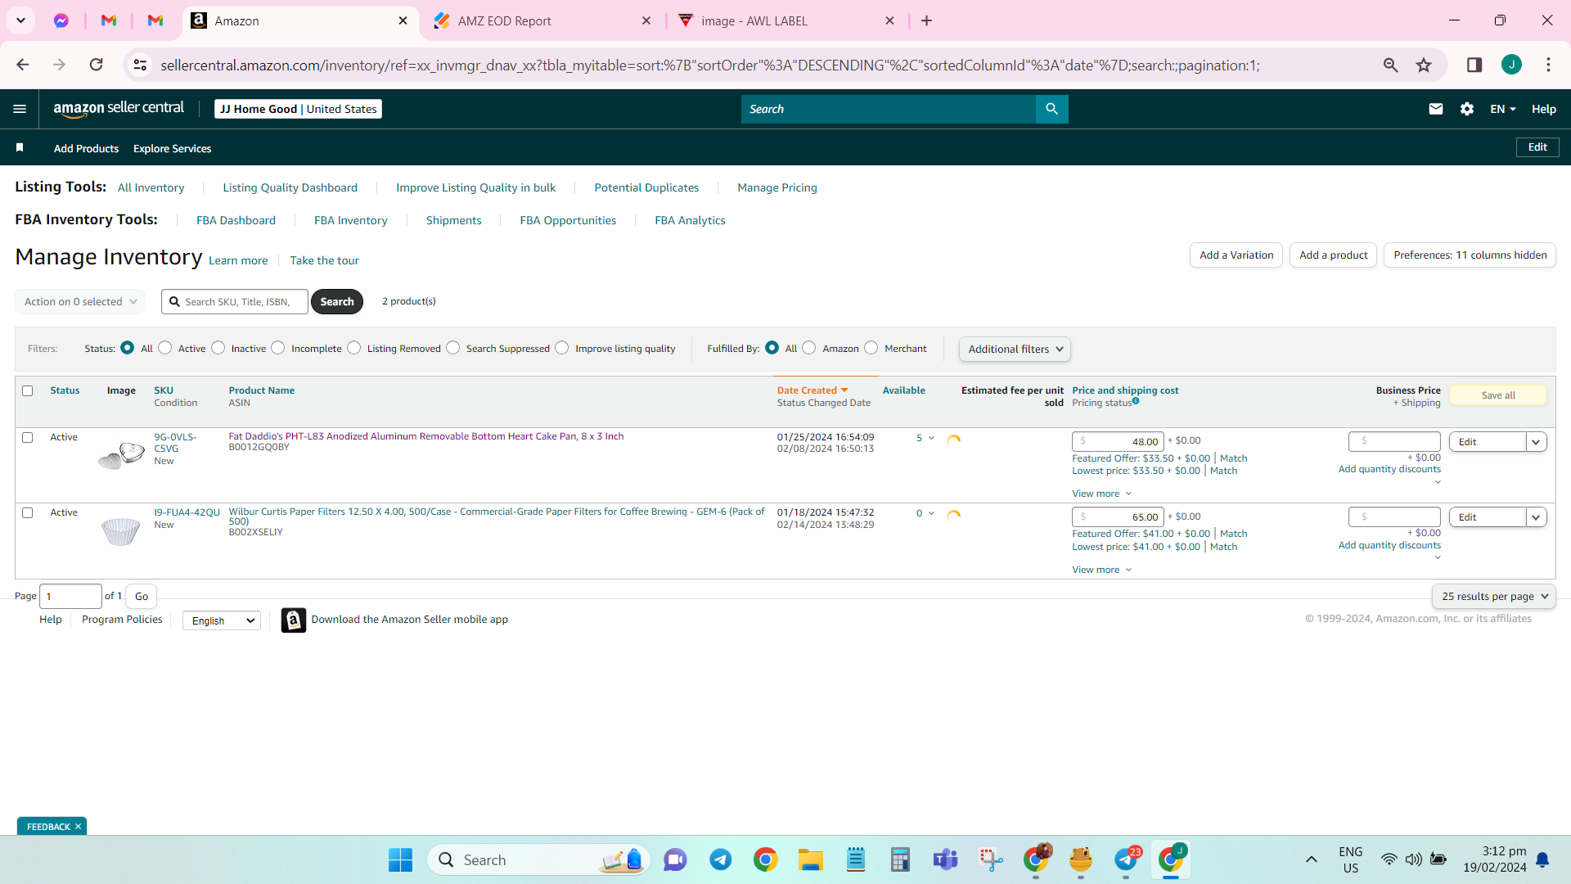The width and height of the screenshot is (1571, 884).
Task: Click the pricing status info icon
Action: [1136, 401]
